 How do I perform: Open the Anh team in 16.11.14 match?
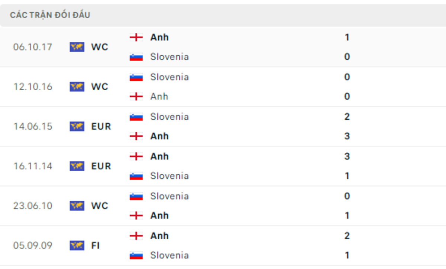coord(159,156)
